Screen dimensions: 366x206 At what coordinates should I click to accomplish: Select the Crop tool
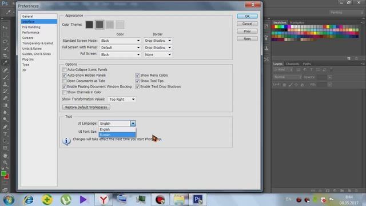coord(5,56)
